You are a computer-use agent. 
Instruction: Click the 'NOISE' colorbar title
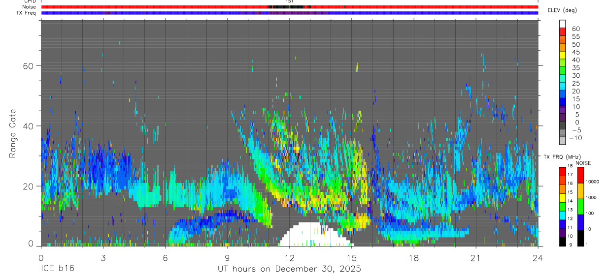click(583, 163)
